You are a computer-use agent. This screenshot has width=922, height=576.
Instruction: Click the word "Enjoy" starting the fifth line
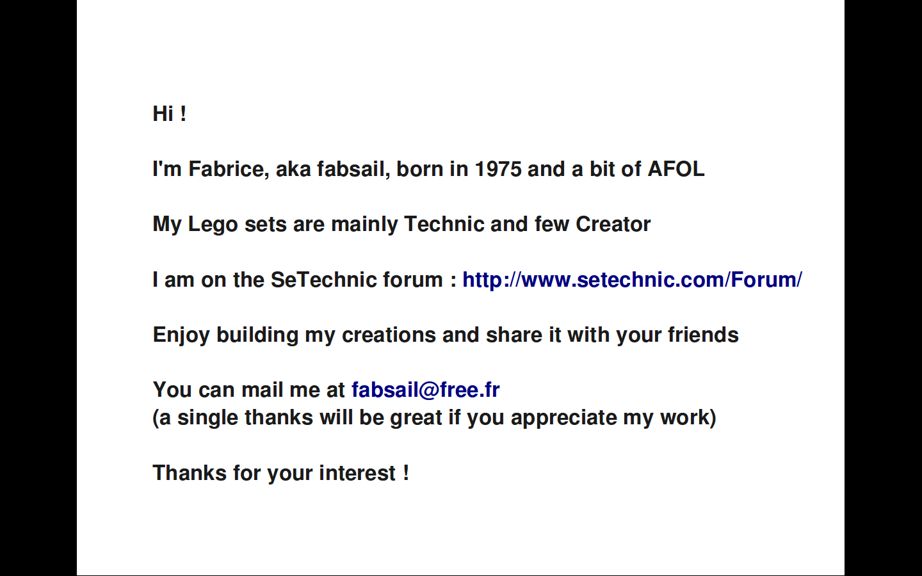(x=181, y=335)
